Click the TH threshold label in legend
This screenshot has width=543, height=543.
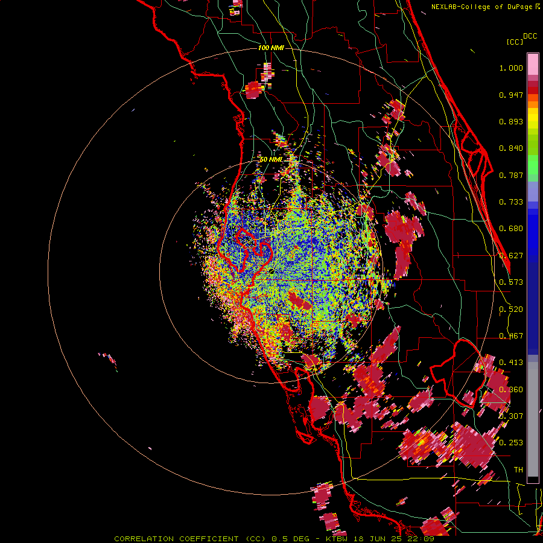(x=518, y=470)
